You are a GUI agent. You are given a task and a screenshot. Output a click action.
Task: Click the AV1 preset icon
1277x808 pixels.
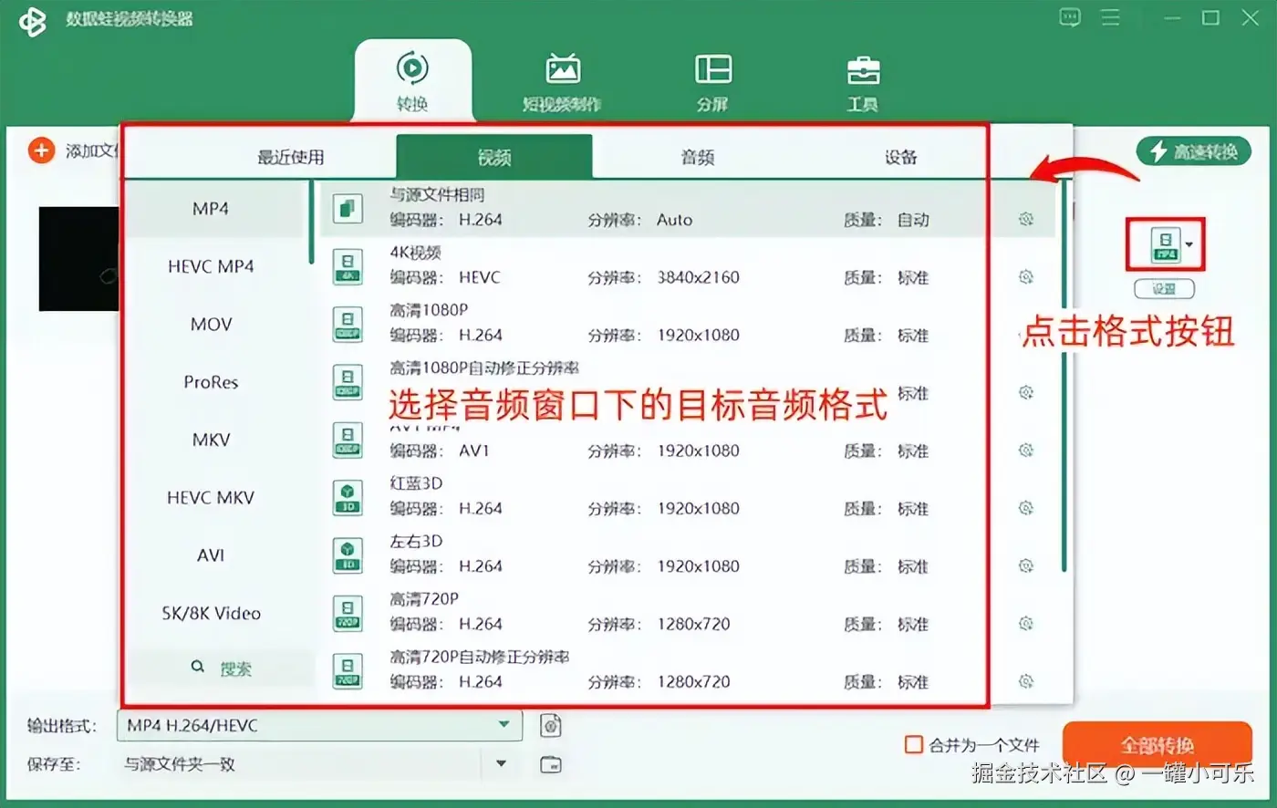pos(348,440)
